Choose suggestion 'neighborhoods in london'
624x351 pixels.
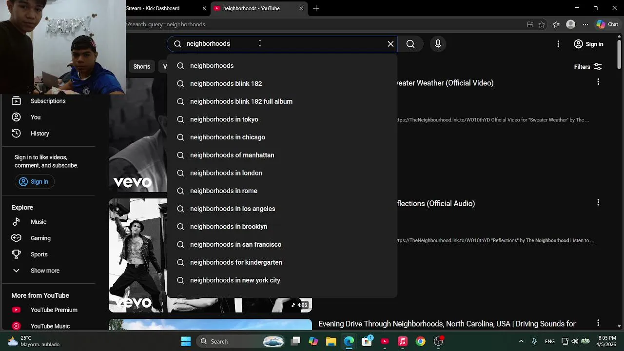click(282, 173)
